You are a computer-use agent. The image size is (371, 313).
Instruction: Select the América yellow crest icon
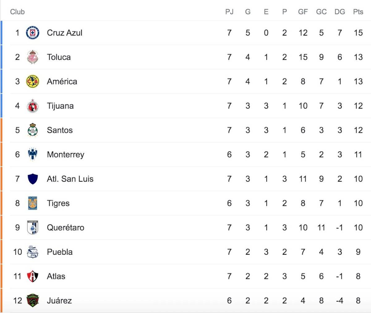click(x=33, y=81)
